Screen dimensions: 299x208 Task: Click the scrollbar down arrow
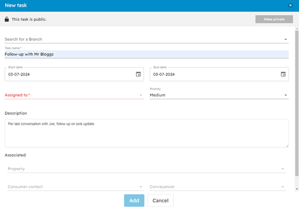[297, 189]
